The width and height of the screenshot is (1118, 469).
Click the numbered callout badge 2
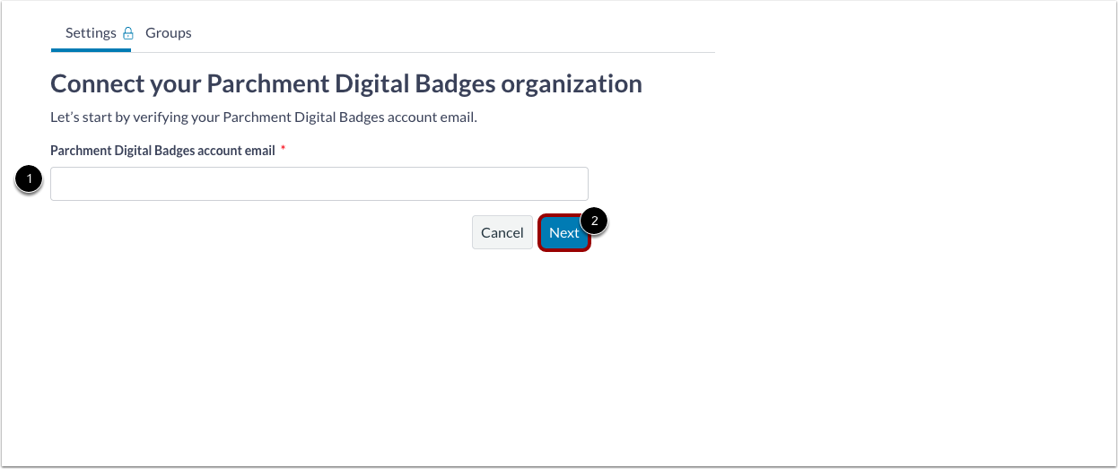click(594, 221)
